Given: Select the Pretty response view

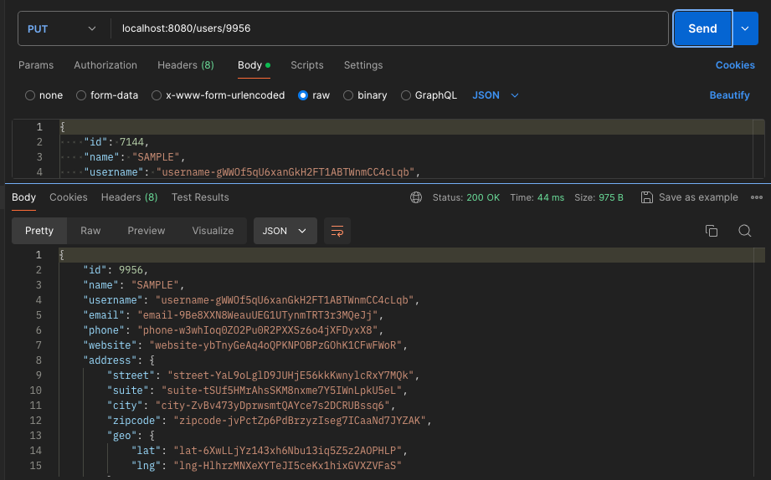Looking at the screenshot, I should tap(39, 231).
